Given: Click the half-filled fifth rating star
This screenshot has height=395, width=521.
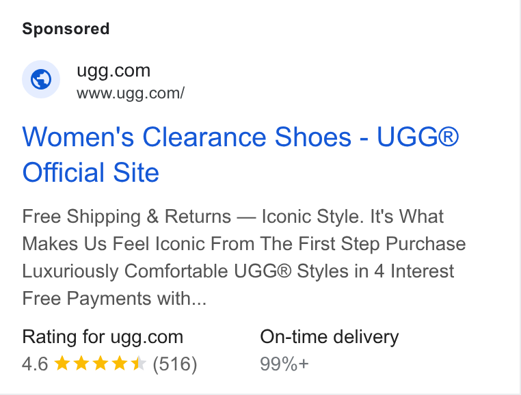Looking at the screenshot, I should [138, 363].
